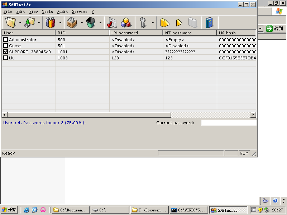Click the file box add-user icon

coord(72,23)
